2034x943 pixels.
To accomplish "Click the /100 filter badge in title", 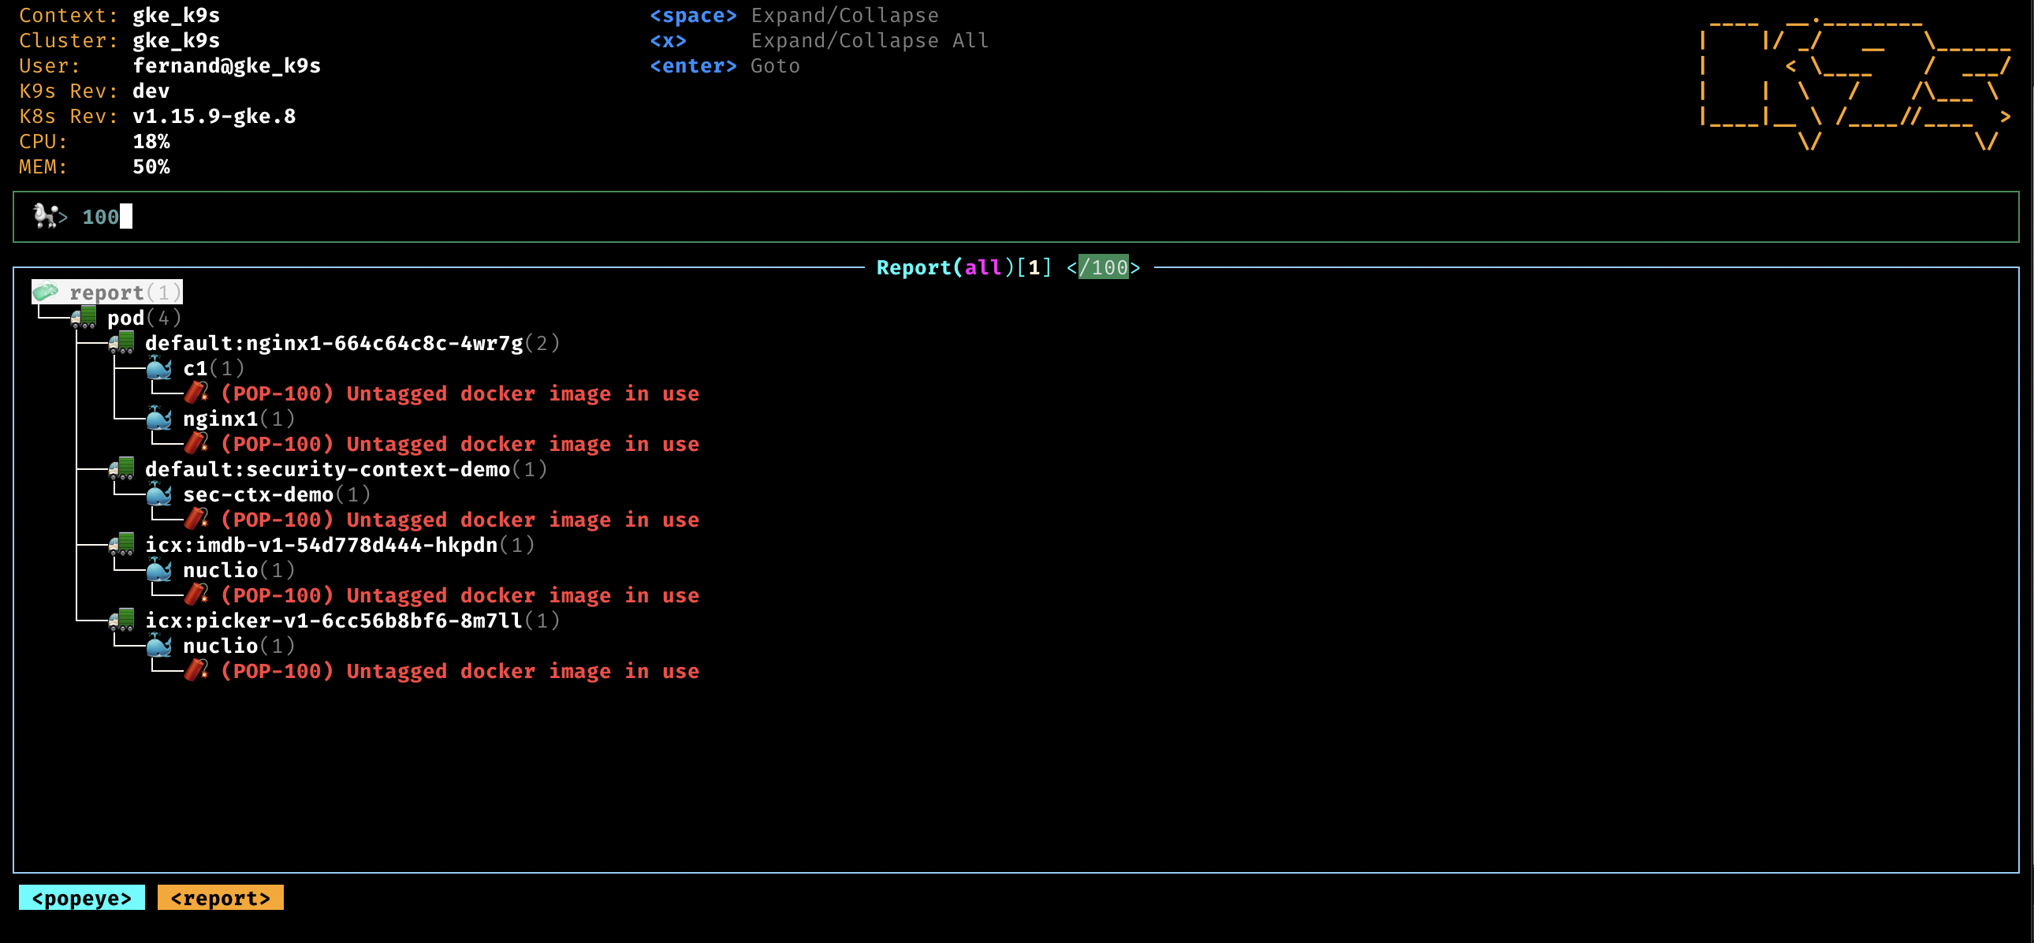I will tap(1103, 268).
